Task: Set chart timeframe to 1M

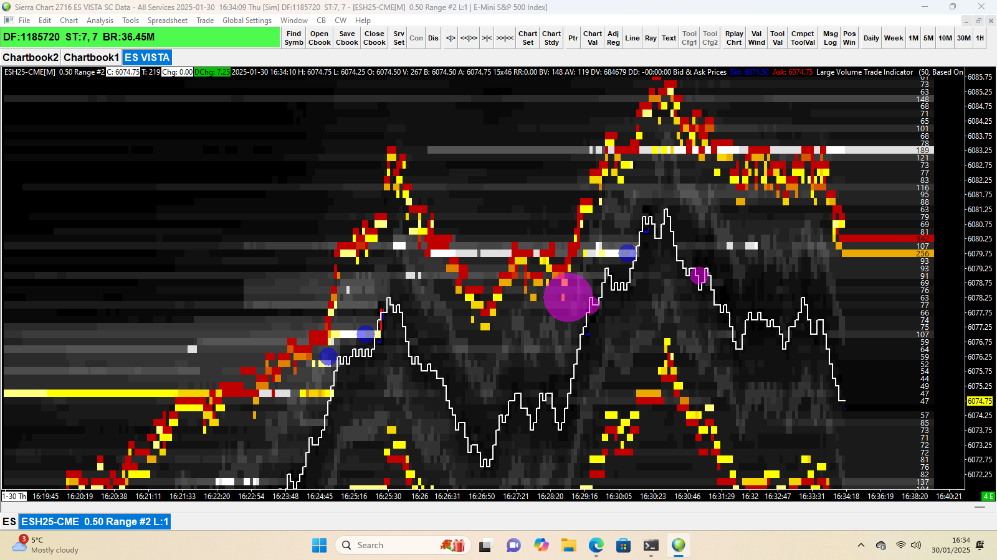Action: (914, 38)
